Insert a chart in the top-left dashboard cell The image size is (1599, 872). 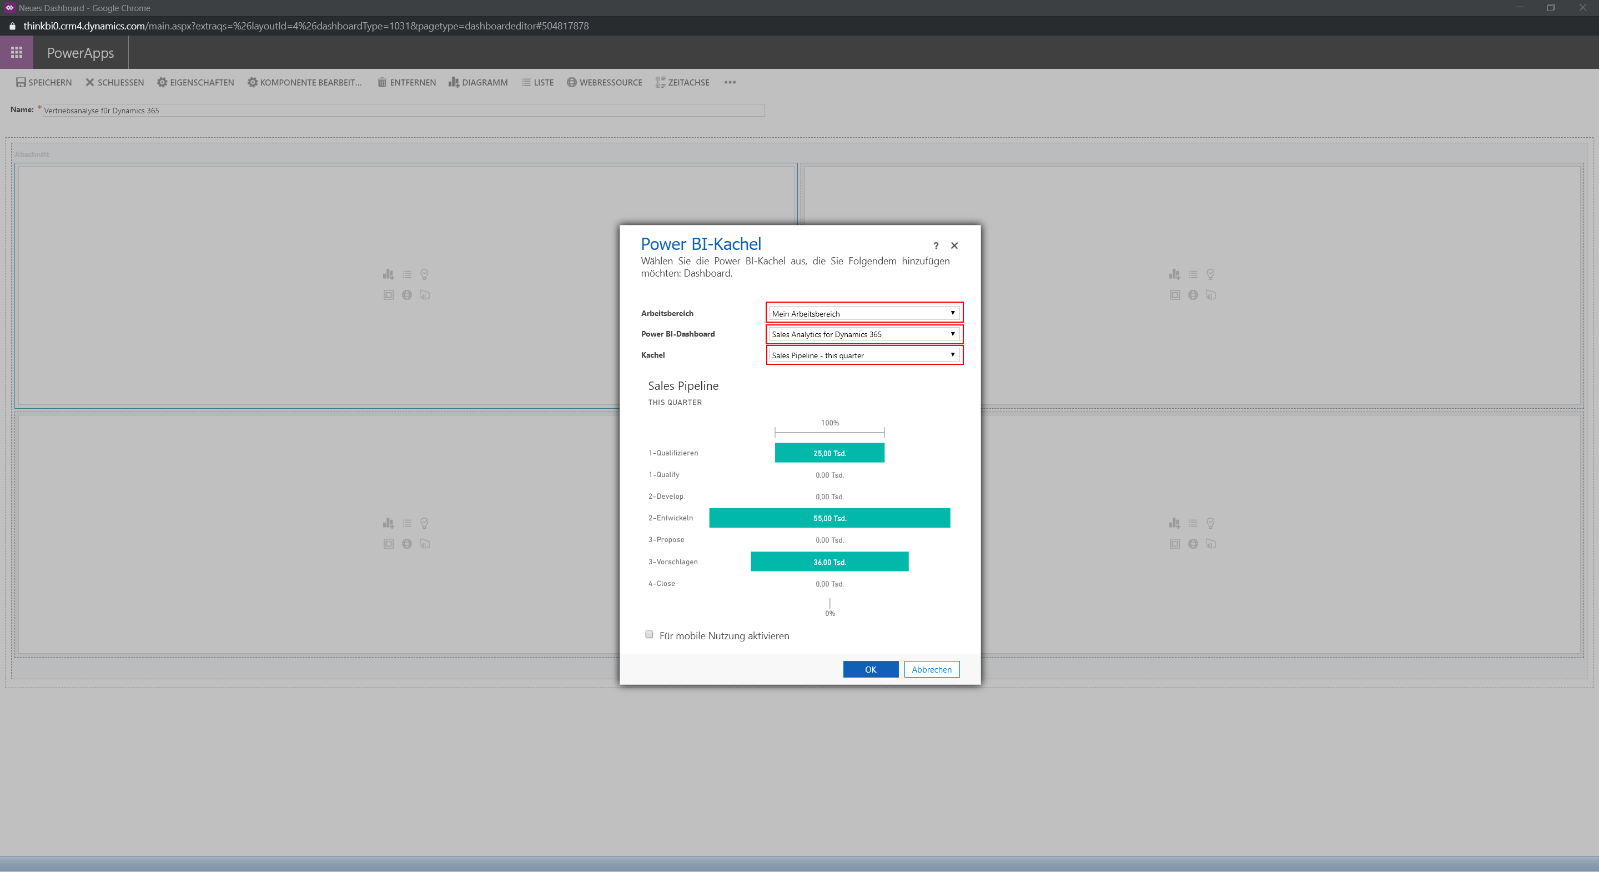coord(389,274)
